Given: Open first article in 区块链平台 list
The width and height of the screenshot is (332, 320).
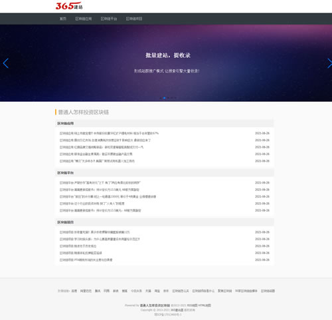Looking at the screenshot, I should point(100,183).
